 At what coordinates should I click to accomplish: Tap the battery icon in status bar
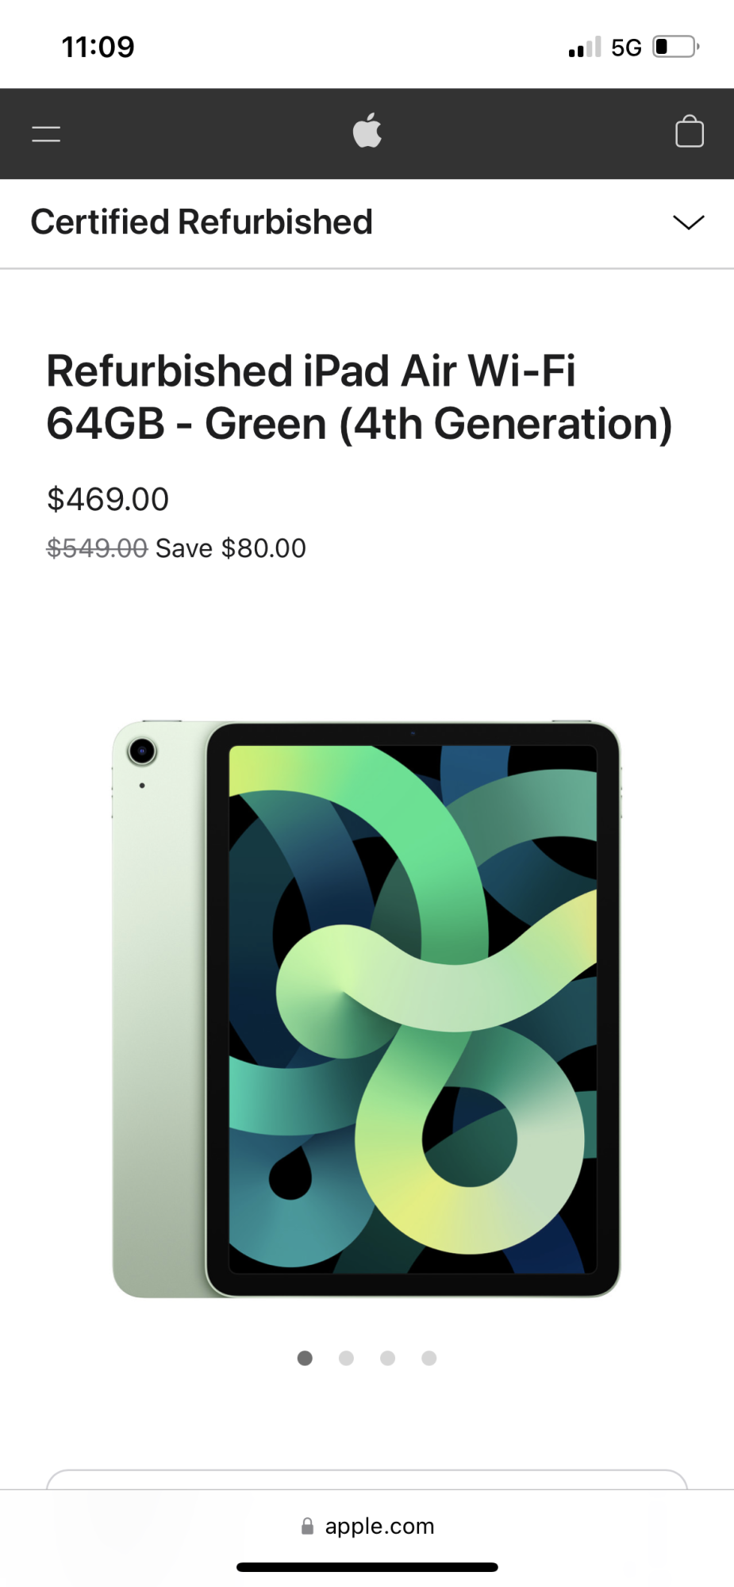(676, 47)
